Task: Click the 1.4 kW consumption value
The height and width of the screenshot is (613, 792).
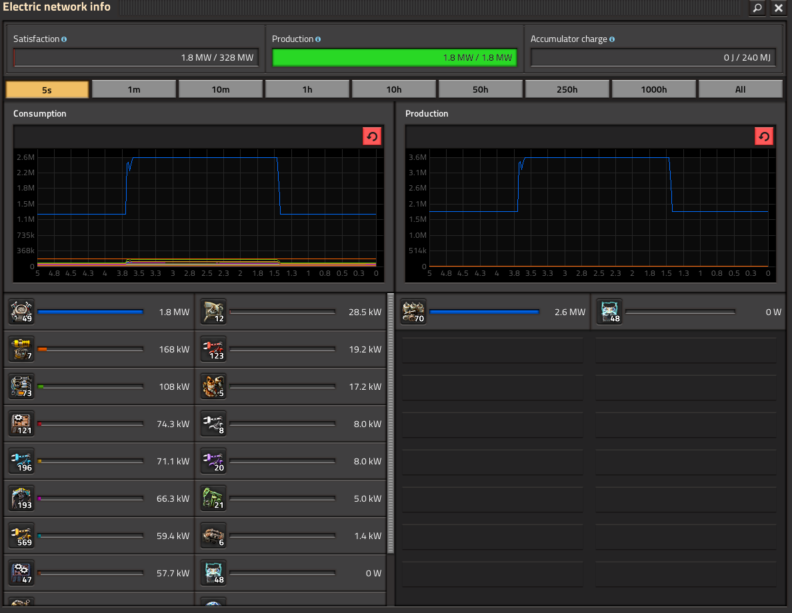Action: [x=367, y=536]
